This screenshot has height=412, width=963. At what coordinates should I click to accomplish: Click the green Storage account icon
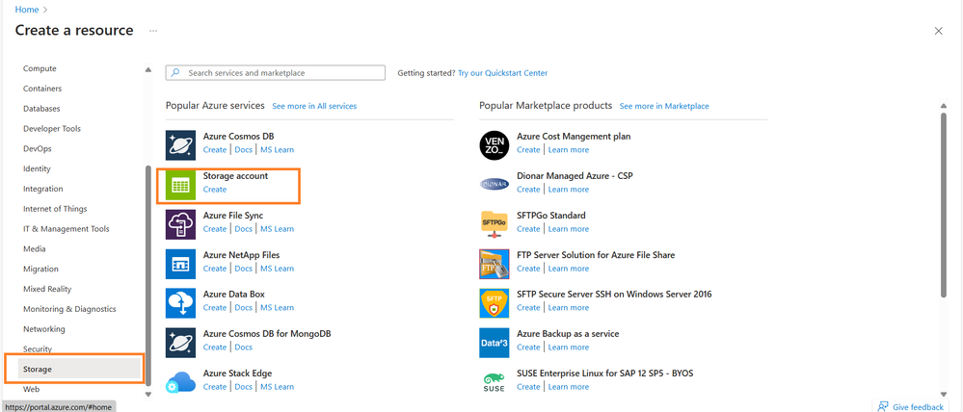[180, 185]
